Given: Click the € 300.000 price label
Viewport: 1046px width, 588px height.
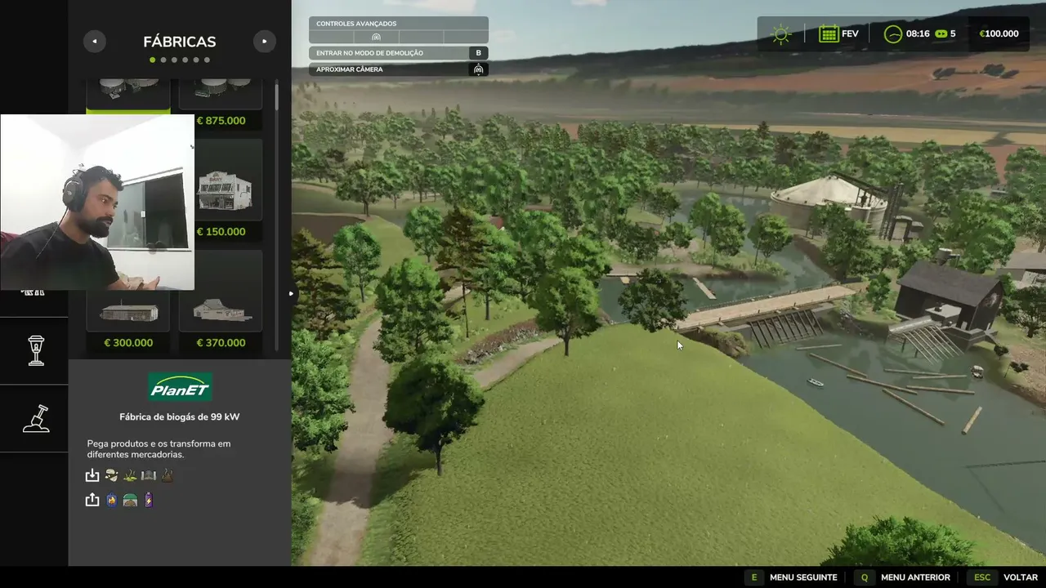Looking at the screenshot, I should point(128,343).
